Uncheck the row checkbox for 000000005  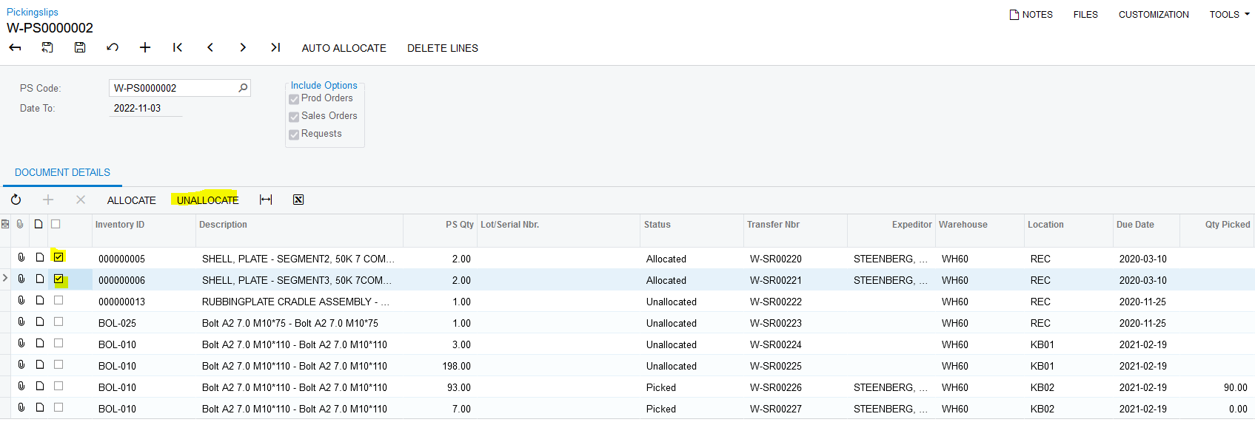pos(58,257)
